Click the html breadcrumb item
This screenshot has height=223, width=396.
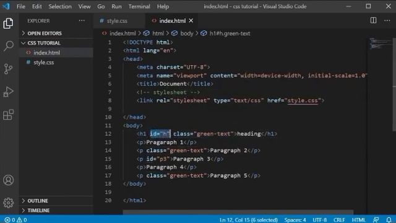(154, 33)
